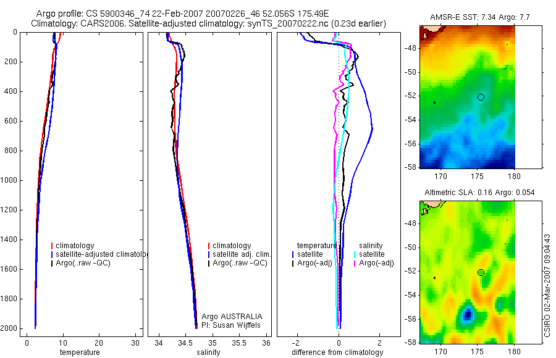The height and width of the screenshot is (358, 556).
Task: Click the dark blue SLA eddy on map
Action: click(x=468, y=314)
